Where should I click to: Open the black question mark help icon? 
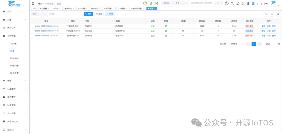(x=227, y=3)
